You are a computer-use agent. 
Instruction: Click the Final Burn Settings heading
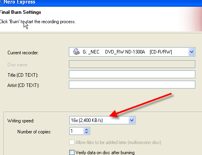point(20,12)
